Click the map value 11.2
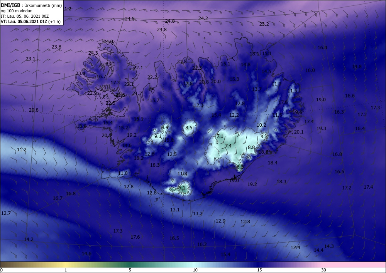This screenshot has height=273, width=386. tap(22, 149)
